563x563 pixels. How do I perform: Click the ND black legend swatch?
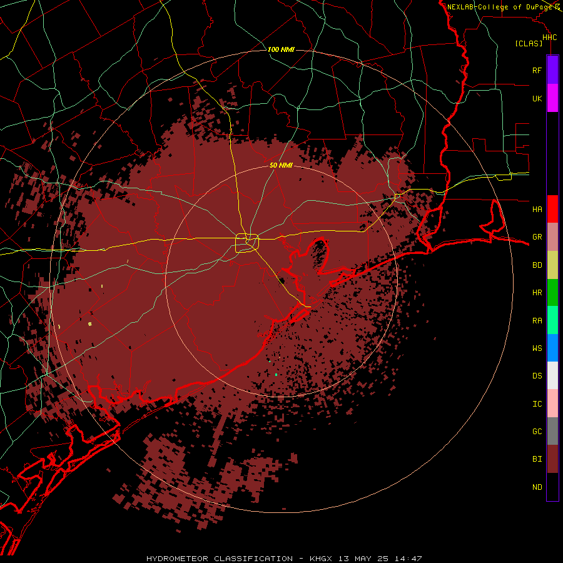(x=552, y=487)
